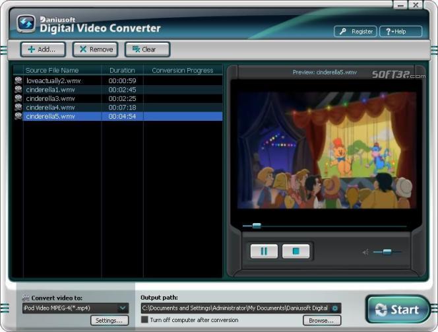The width and height of the screenshot is (438, 332).
Task: Click film icon beside cinderella1.wmv
Action: (18, 89)
